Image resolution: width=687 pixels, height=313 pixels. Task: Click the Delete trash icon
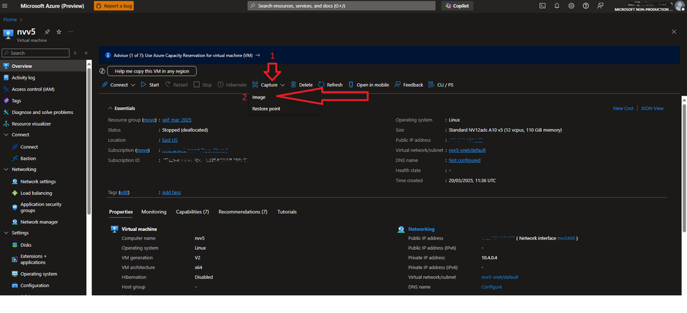pos(293,85)
